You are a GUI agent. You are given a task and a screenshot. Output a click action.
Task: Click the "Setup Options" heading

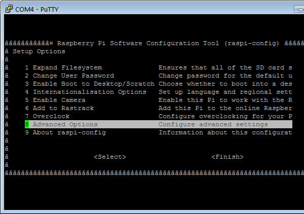click(39, 51)
